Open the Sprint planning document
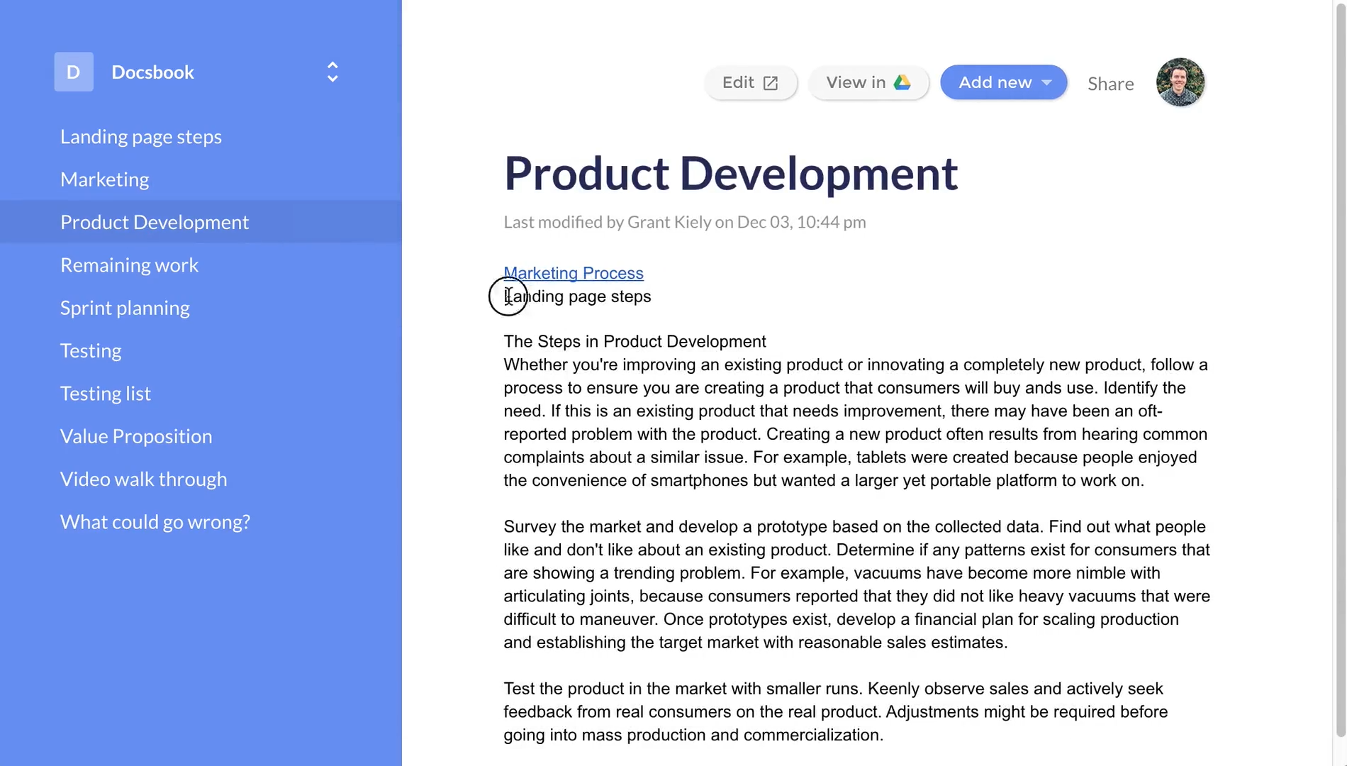This screenshot has width=1347, height=766. click(125, 308)
